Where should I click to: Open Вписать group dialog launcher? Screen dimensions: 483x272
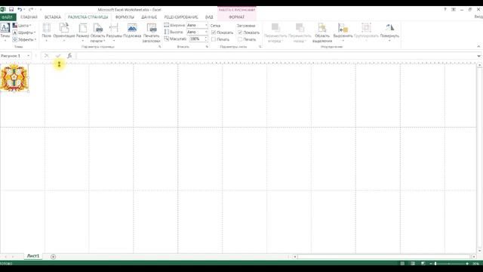point(207,47)
